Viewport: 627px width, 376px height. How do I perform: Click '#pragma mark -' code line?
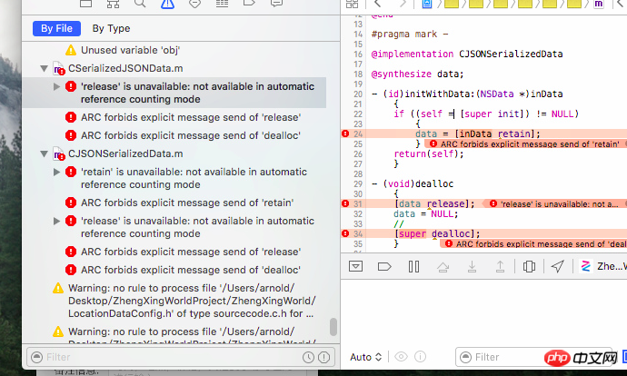coord(410,34)
